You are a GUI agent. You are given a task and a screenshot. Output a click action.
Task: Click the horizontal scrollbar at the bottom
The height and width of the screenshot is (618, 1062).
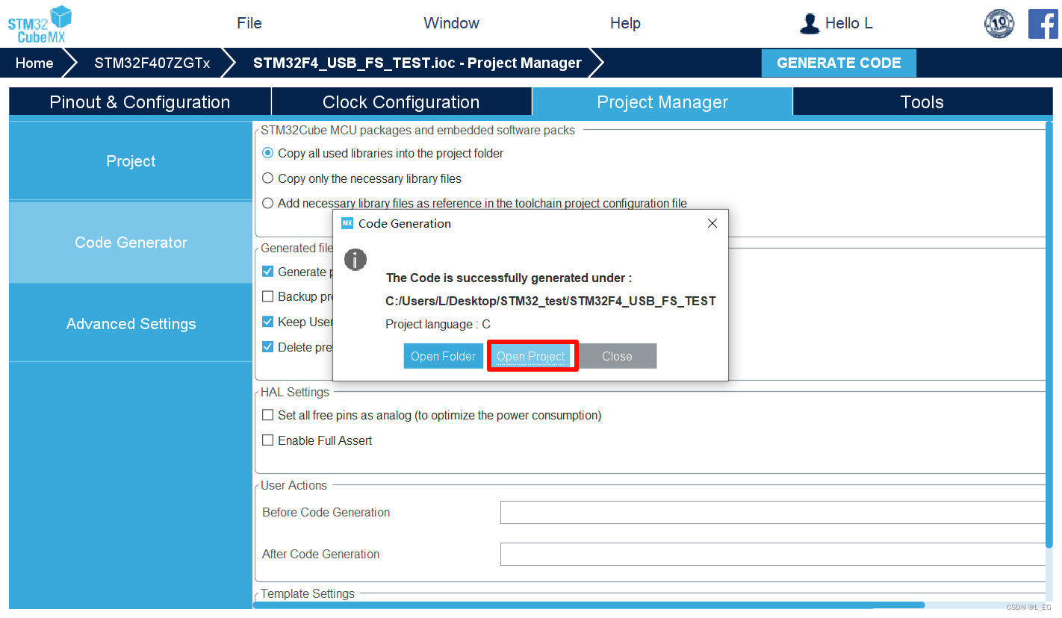click(589, 605)
